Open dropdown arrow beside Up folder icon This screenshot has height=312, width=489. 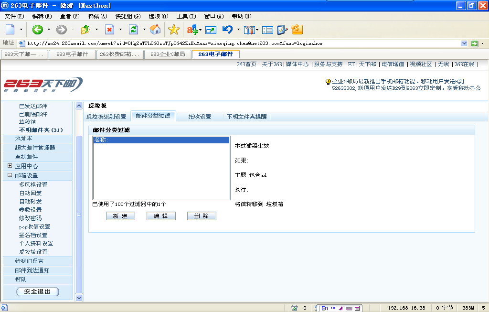point(96,30)
